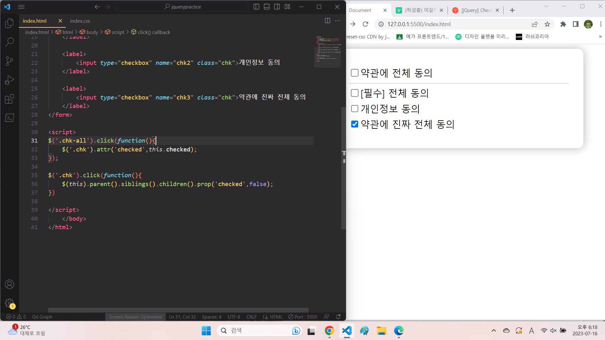Open the Chrome profile avatar

(588, 24)
